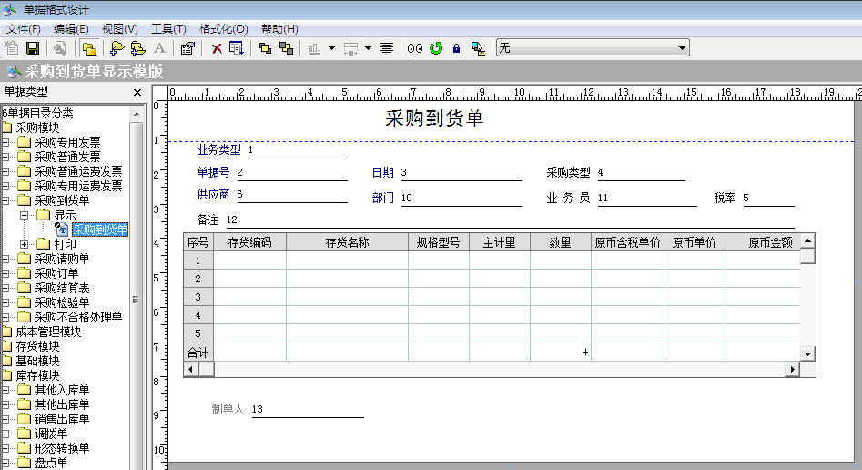This screenshot has width=862, height=470.
Task: Open the 文件(F) menu
Action: coord(25,29)
